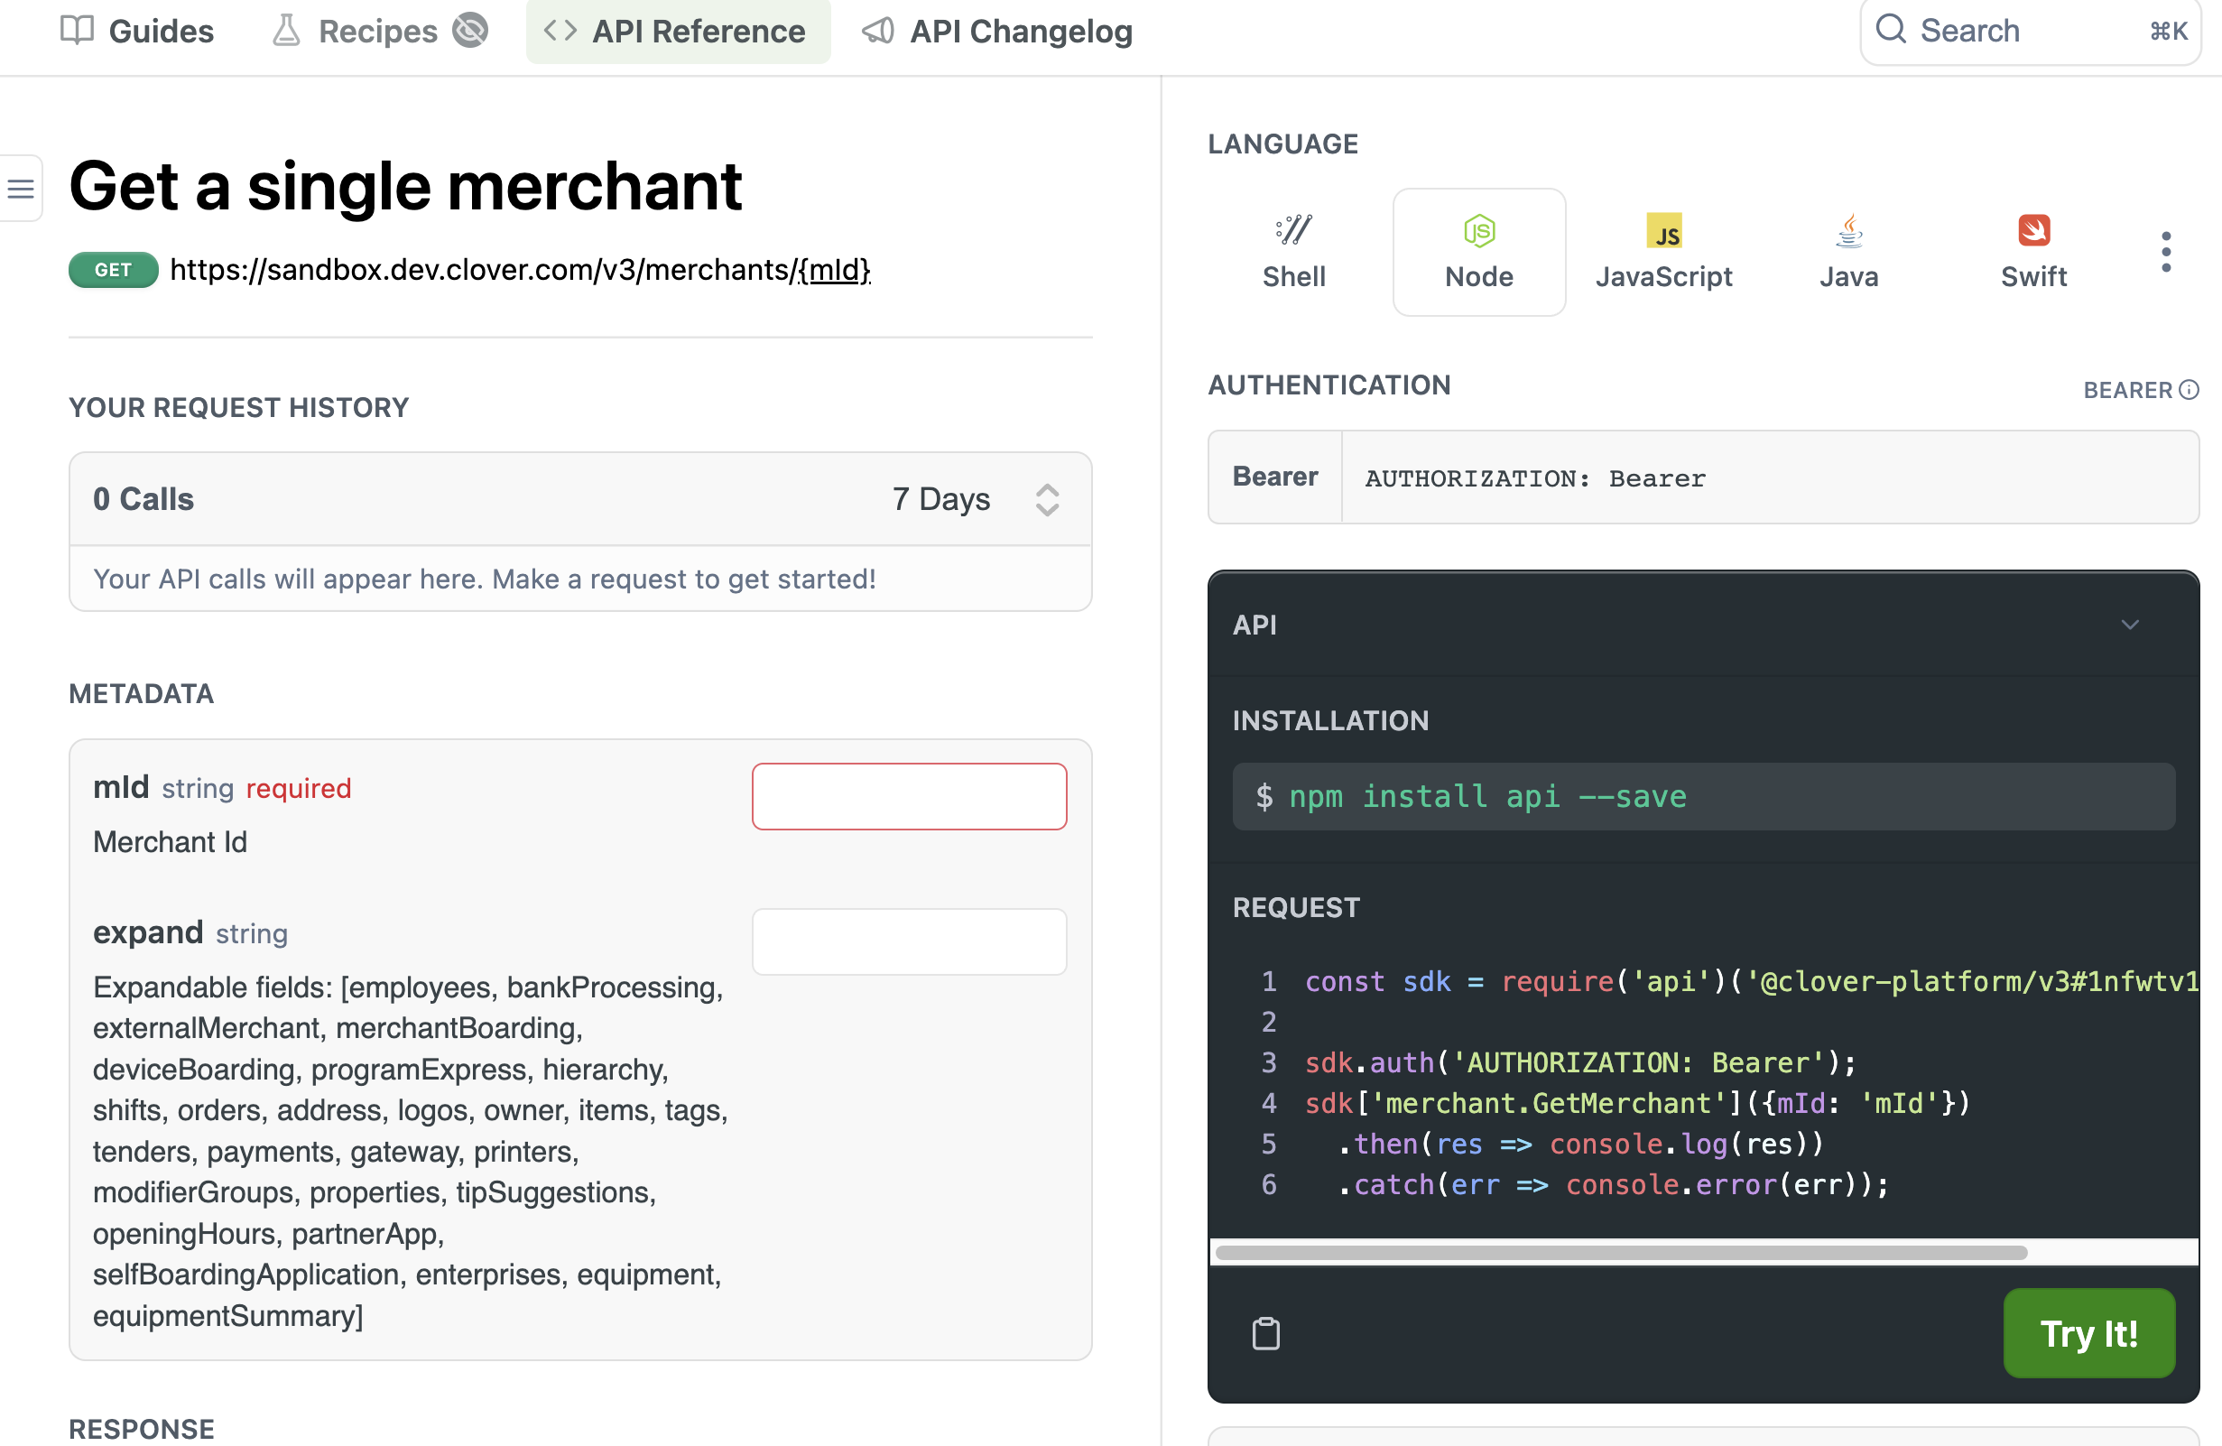Click the Bearer authorization token field
The width and height of the screenshot is (2222, 1446).
pyautogui.click(x=1769, y=478)
